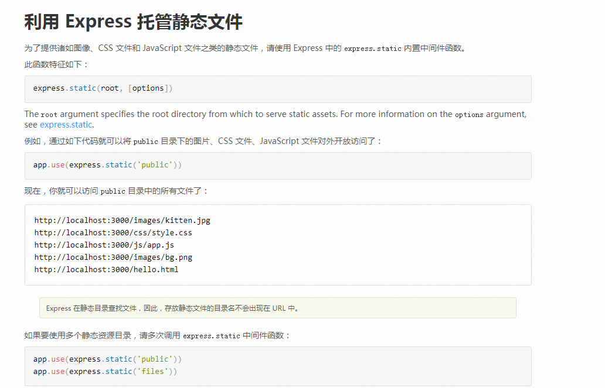
Task: Click the kitten.jpg localhost URL line
Action: pos(122,221)
